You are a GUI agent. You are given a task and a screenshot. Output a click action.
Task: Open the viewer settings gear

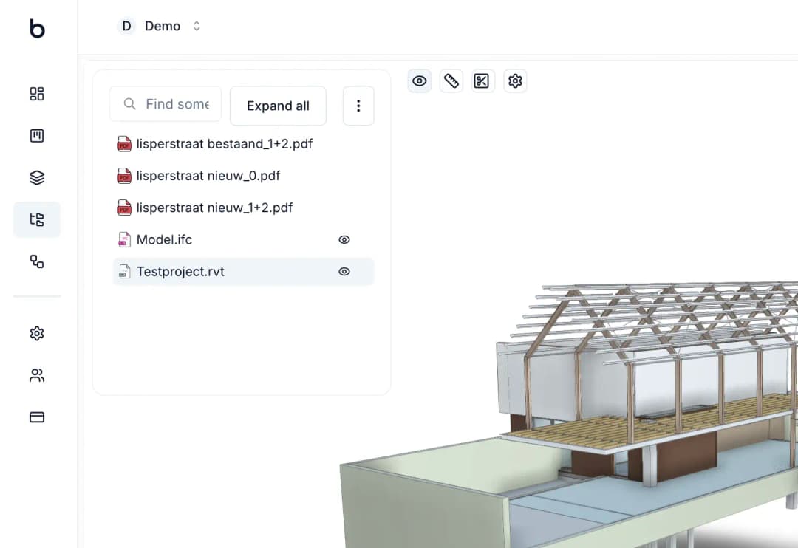(515, 81)
